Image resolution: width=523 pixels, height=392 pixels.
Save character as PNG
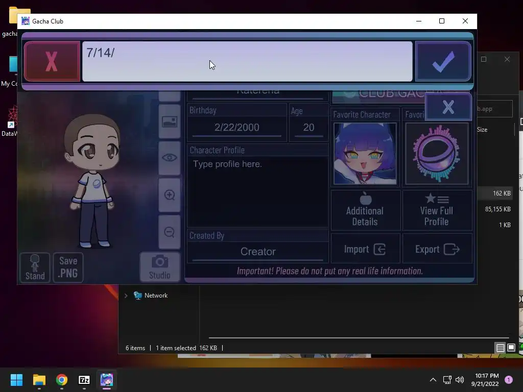tap(68, 267)
